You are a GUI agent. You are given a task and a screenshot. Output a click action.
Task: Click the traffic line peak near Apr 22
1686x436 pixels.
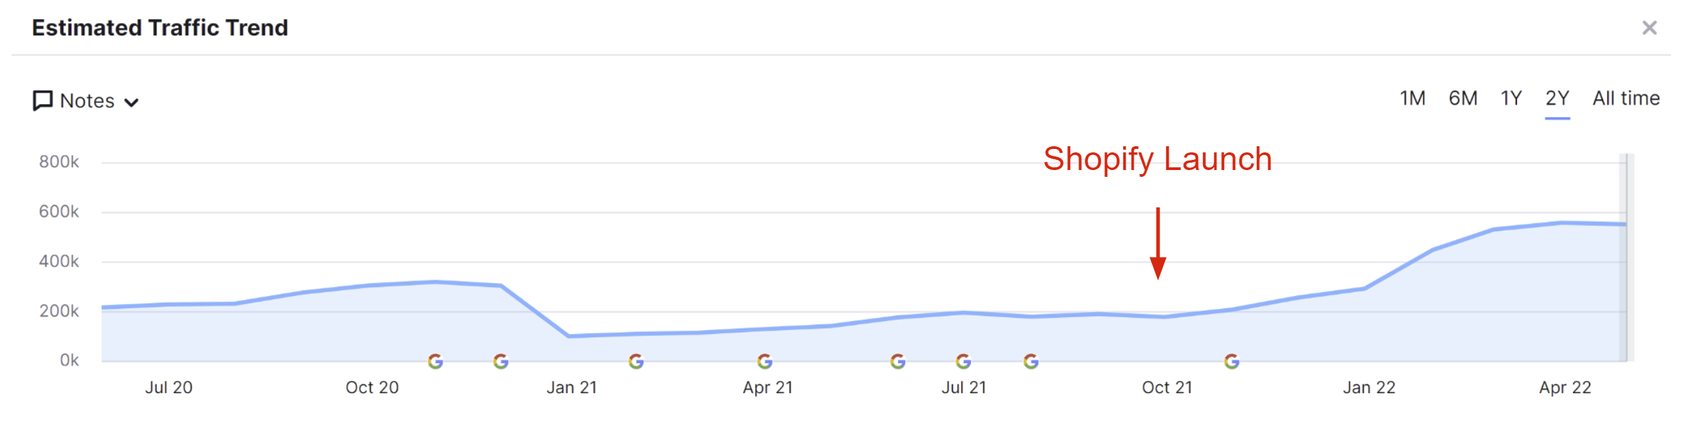[x=1561, y=222]
